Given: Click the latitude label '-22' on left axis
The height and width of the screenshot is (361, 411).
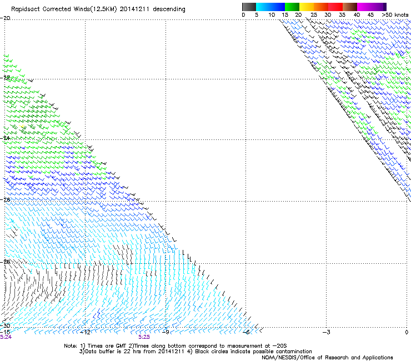Looking at the screenshot, I should coord(5,78).
